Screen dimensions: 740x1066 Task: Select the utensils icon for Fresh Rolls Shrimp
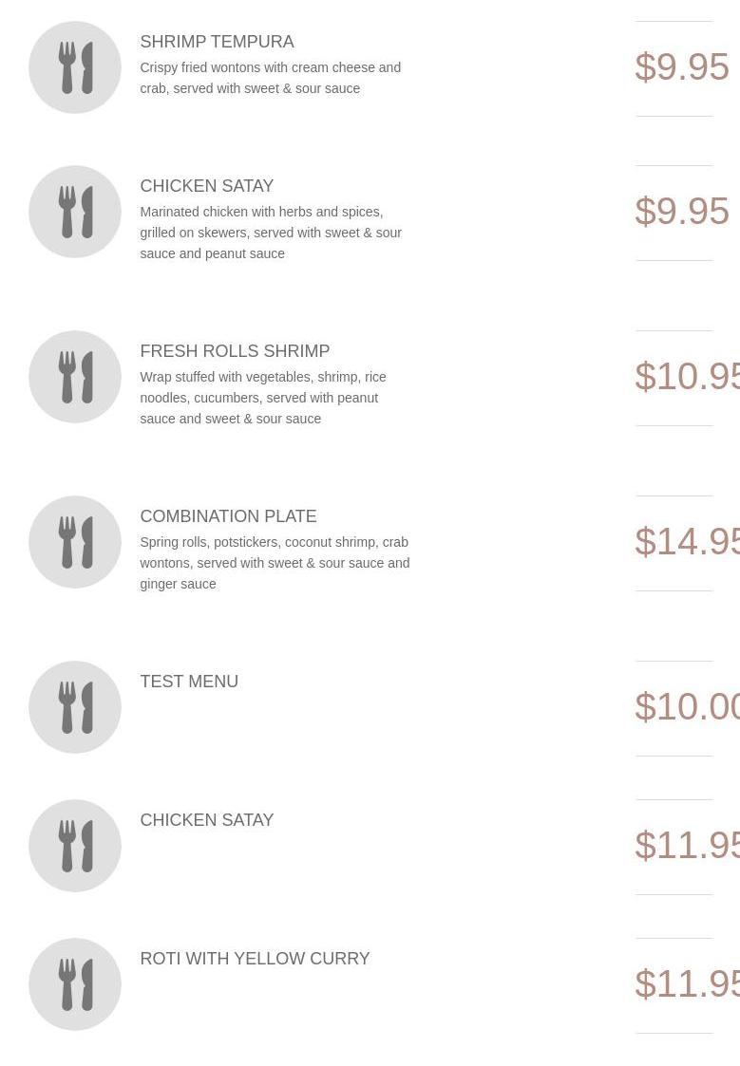click(75, 377)
